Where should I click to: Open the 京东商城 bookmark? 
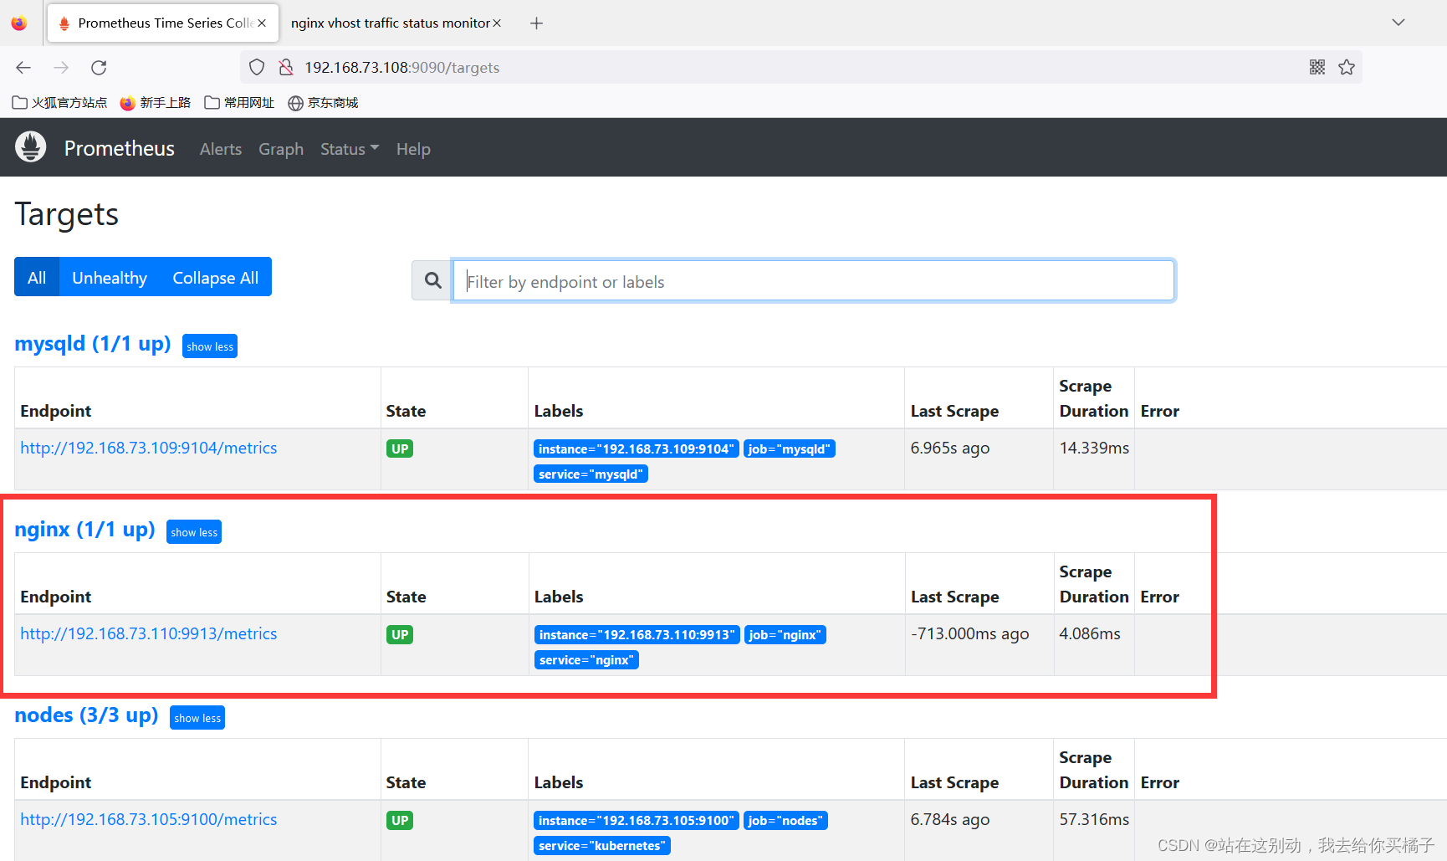pyautogui.click(x=323, y=102)
